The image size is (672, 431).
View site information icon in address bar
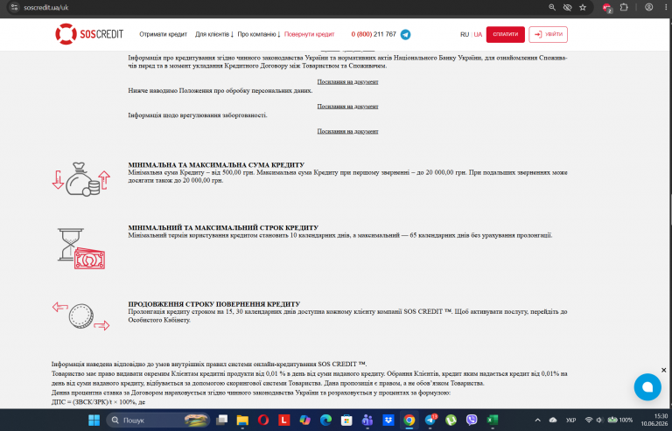click(14, 7)
